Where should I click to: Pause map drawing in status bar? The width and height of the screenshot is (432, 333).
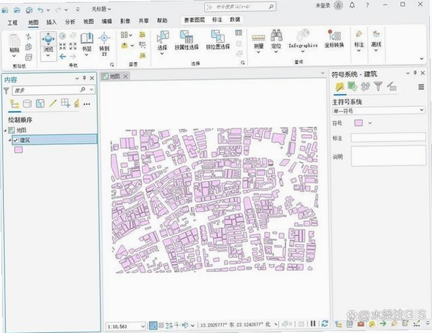coord(313,323)
